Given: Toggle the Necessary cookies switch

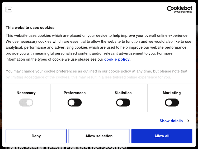Looking at the screenshot, I should pos(26,103).
